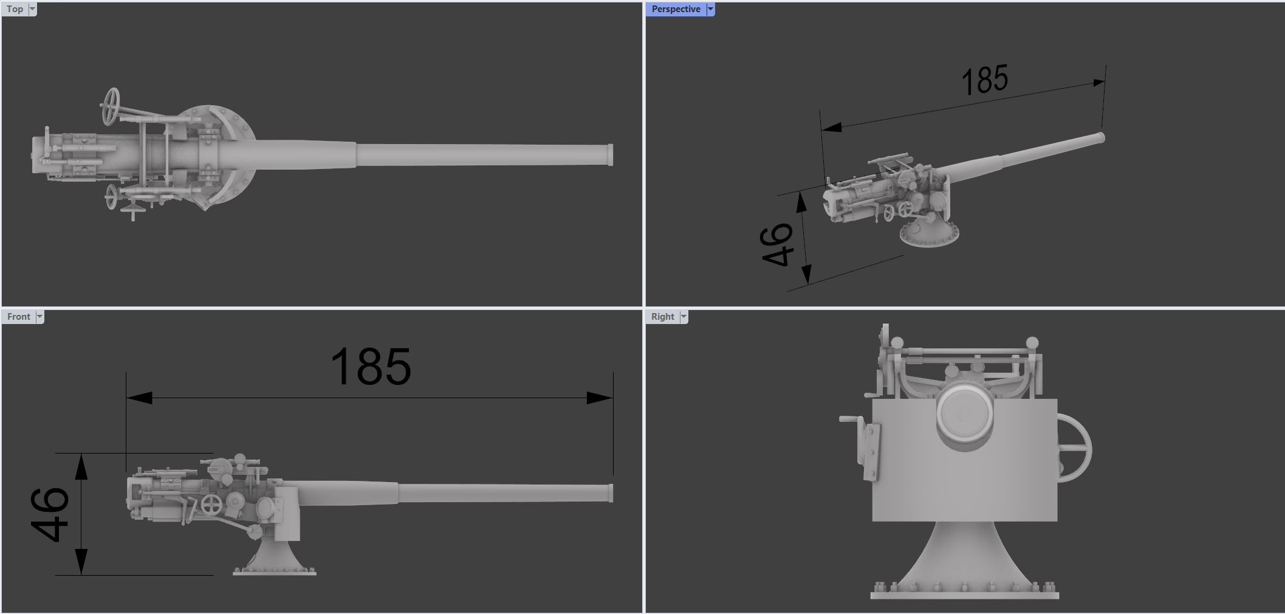Select the 46 dimension text in Front view
This screenshot has width=1285, height=614.
(50, 514)
